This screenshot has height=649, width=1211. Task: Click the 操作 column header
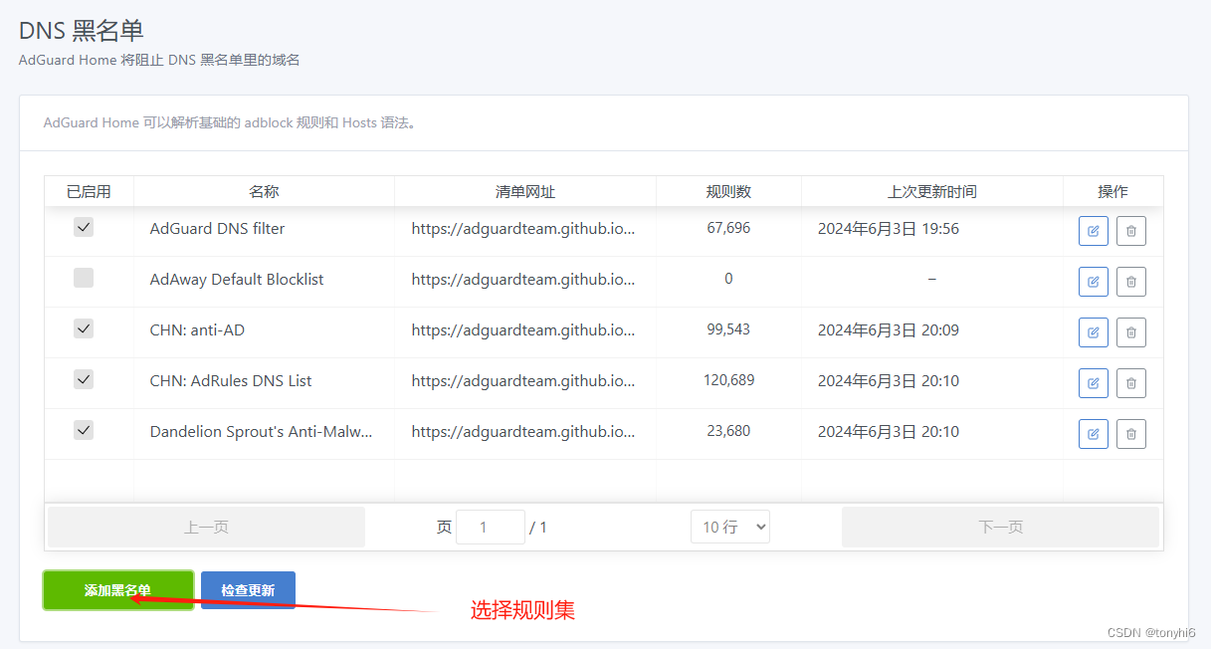click(1112, 192)
